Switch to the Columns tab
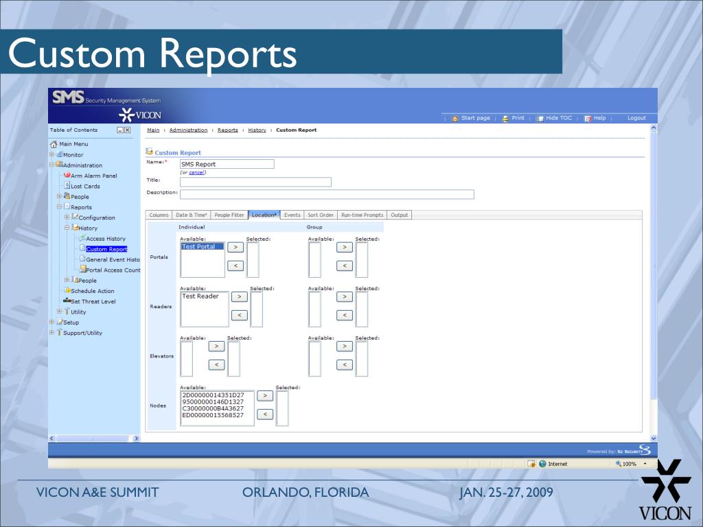703x527 pixels. click(159, 215)
